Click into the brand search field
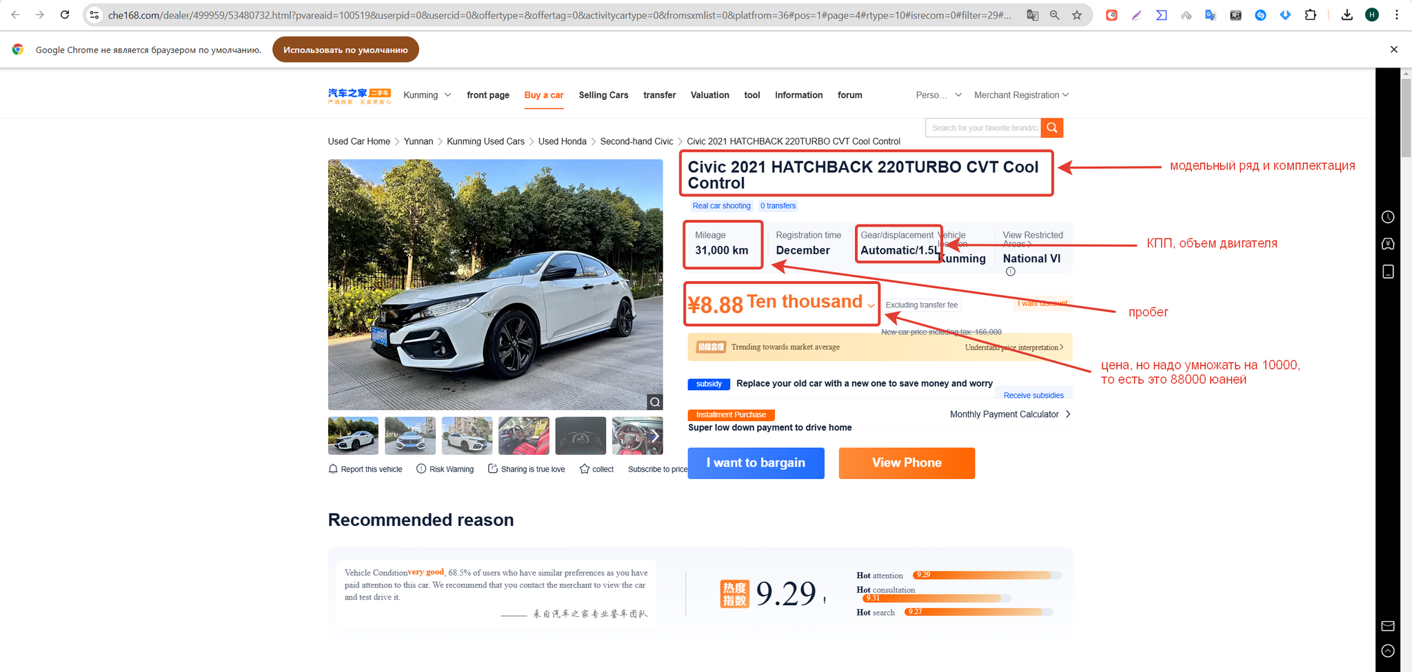 983,128
